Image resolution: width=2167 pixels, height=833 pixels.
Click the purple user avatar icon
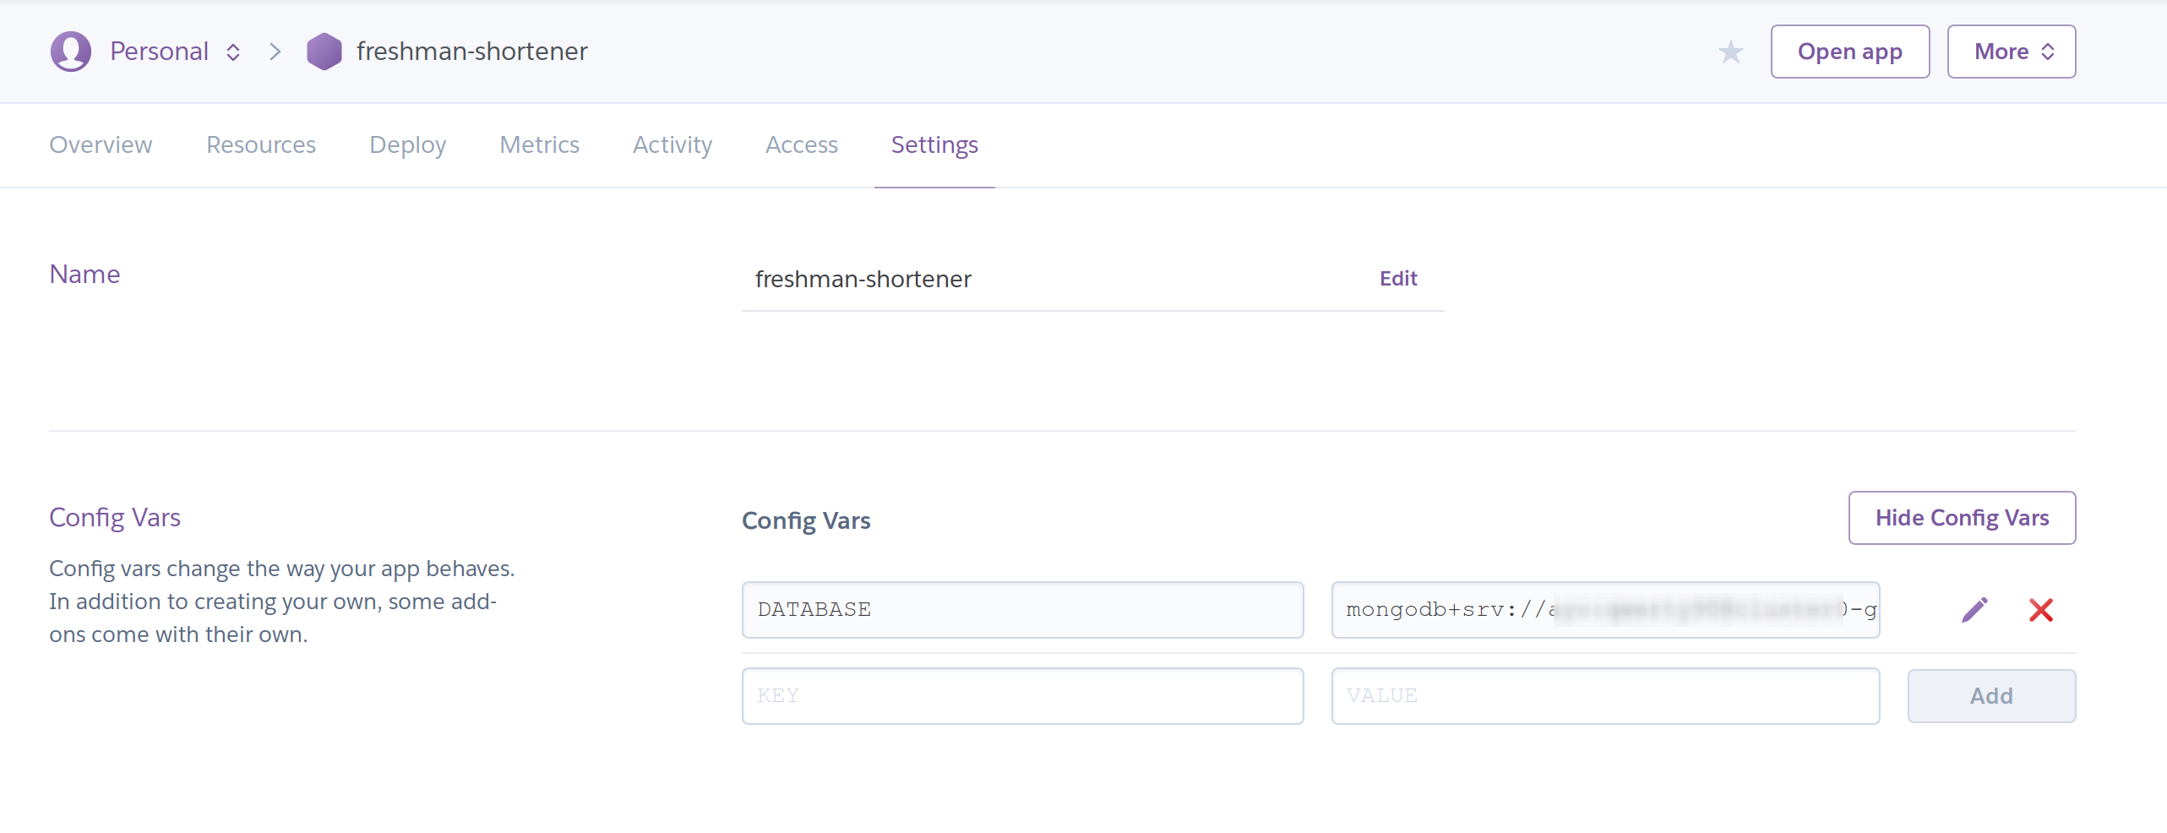click(71, 52)
